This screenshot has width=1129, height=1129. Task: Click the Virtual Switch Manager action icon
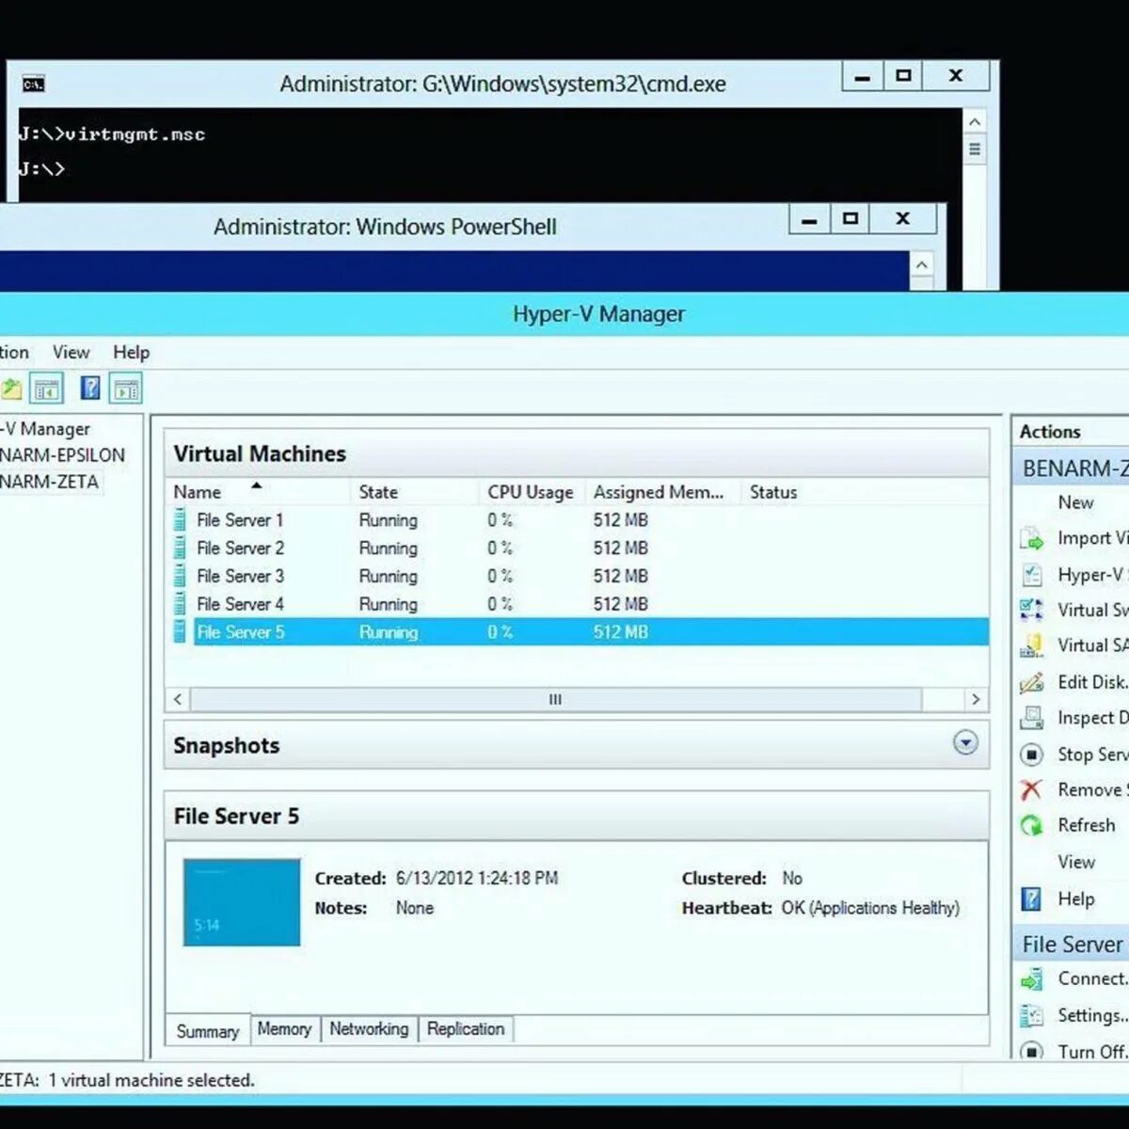point(1032,611)
